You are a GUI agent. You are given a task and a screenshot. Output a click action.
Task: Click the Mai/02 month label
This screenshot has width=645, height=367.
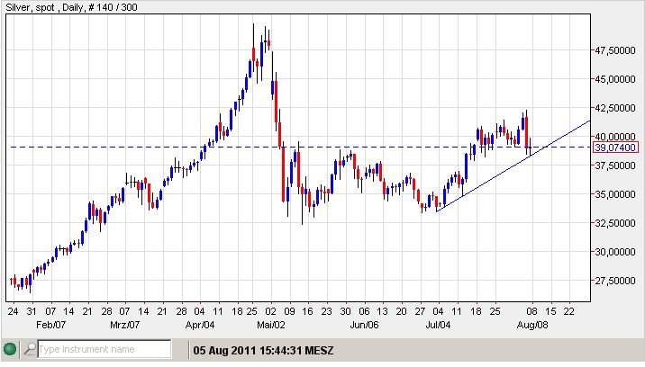tap(270, 325)
